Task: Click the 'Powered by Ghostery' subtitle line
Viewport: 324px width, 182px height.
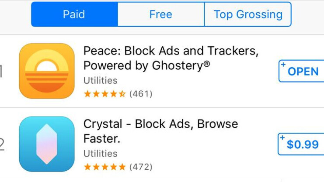Action: pyautogui.click(x=146, y=65)
